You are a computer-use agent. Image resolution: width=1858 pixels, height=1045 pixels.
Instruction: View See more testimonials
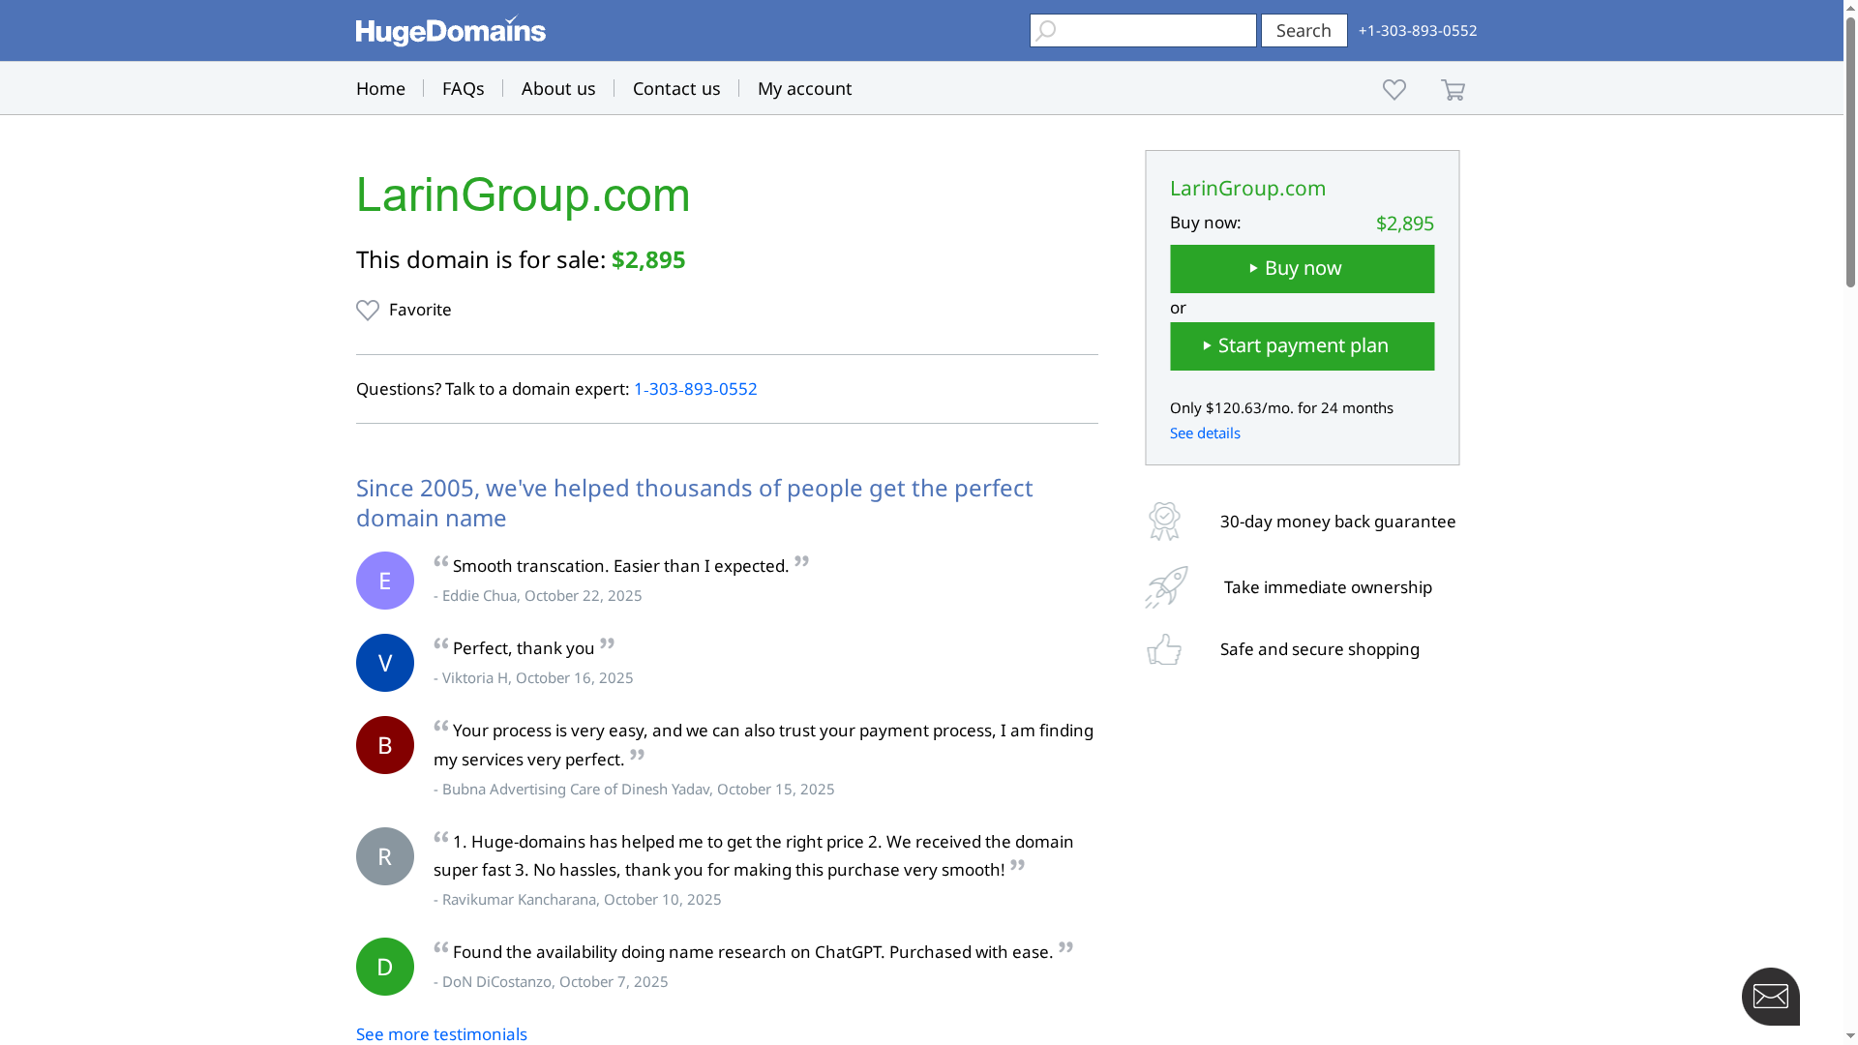441,1033
